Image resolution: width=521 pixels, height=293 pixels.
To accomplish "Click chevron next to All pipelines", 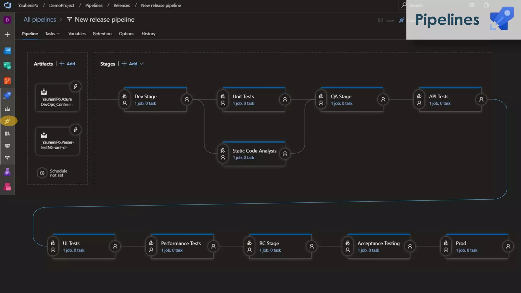I will point(61,20).
